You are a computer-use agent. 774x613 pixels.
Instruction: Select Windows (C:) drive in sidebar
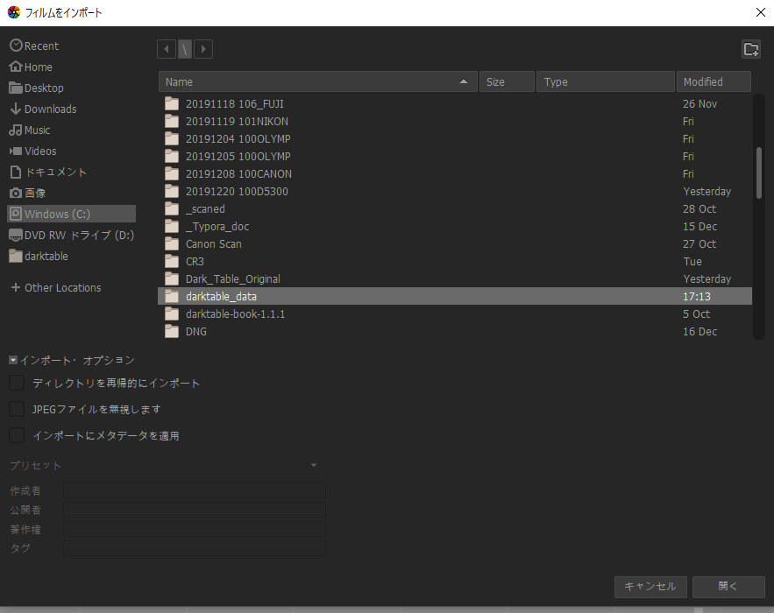tap(72, 214)
